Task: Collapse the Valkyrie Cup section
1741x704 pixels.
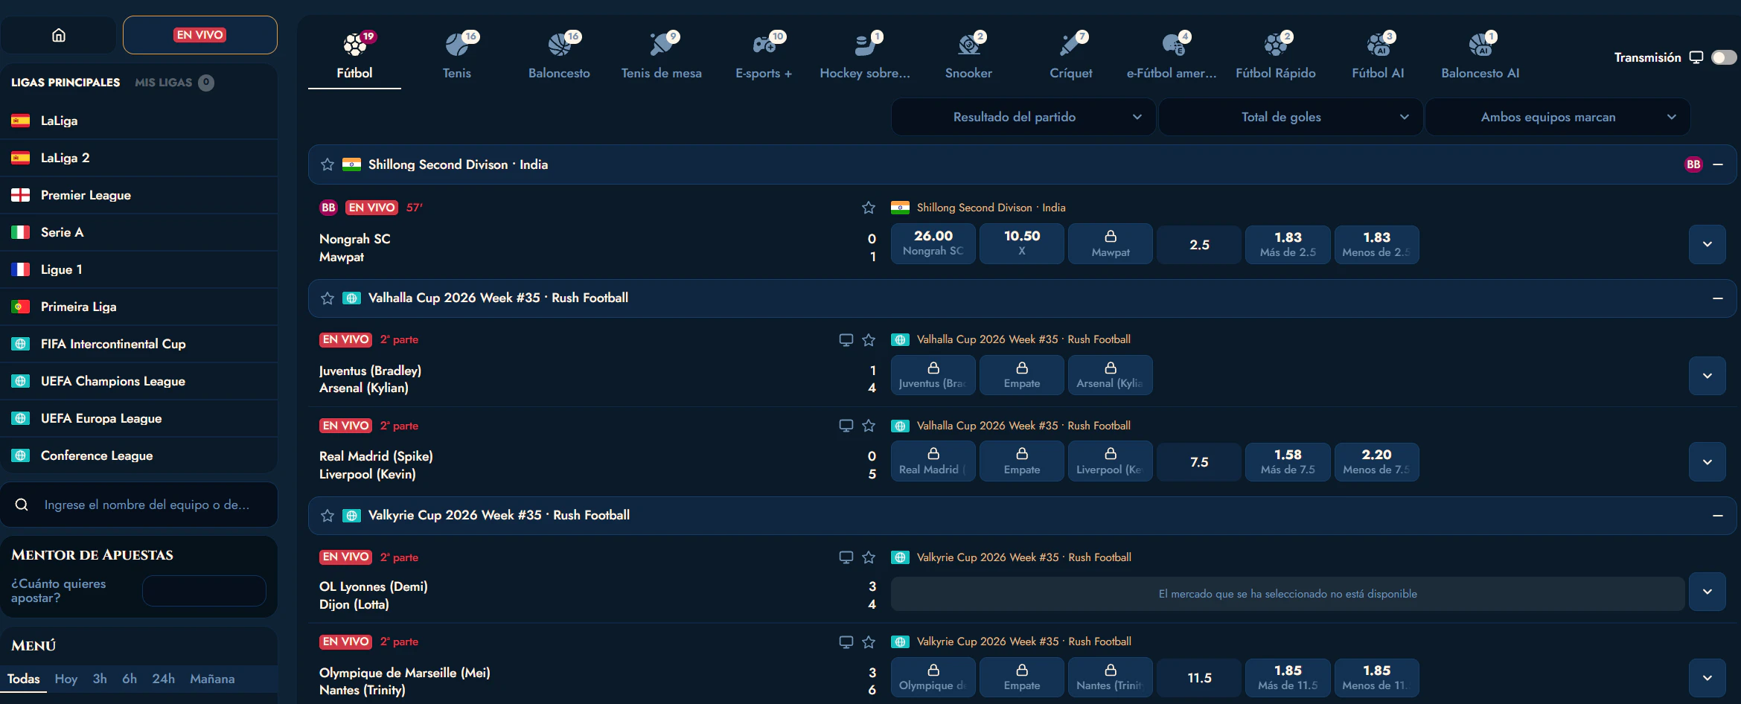Action: point(1718,516)
